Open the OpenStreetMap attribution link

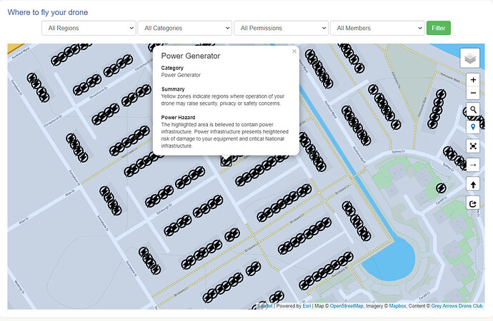(347, 306)
